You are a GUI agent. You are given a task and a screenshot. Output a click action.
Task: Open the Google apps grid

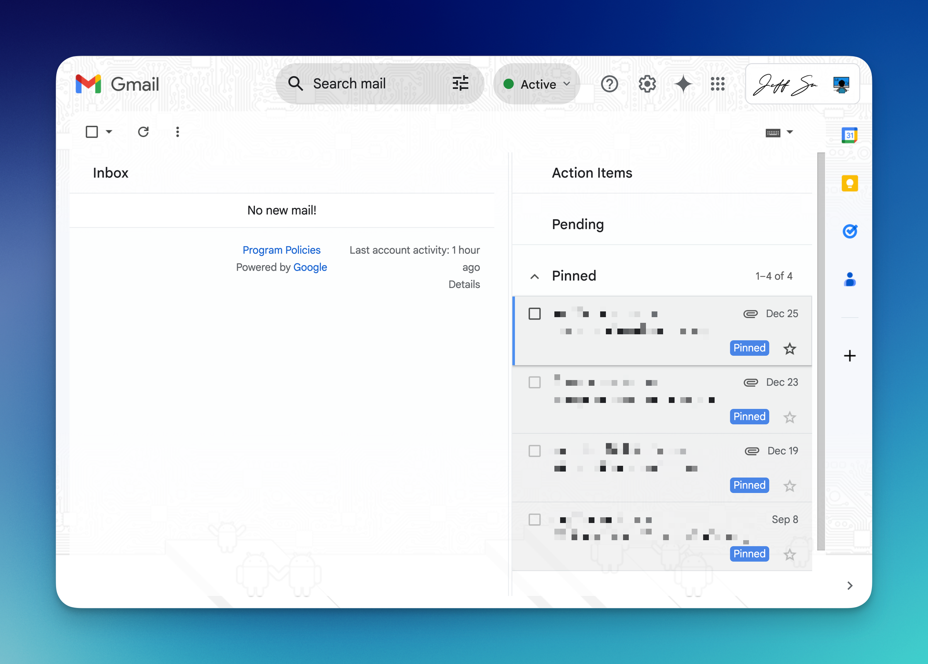click(718, 84)
